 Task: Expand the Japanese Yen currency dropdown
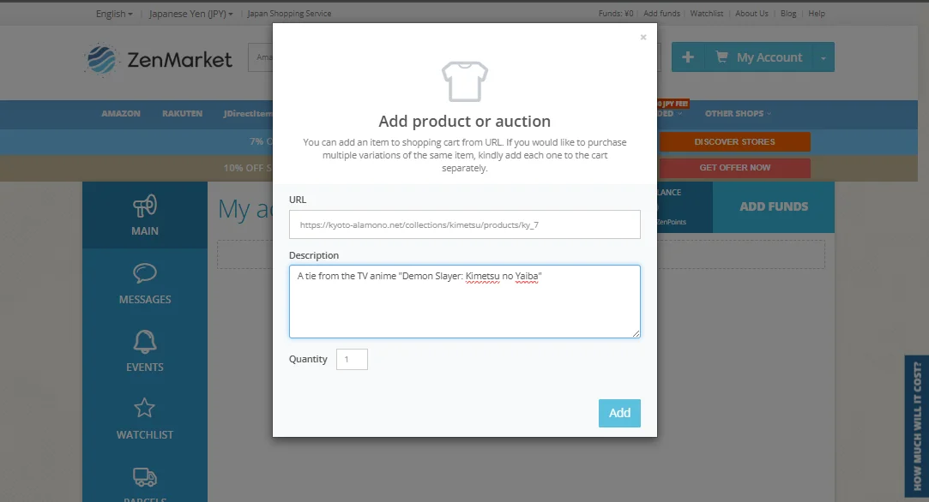click(190, 14)
